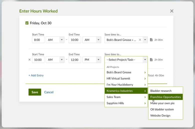Click the Cancel link
Viewport: 195px width, 129px height.
(x=49, y=92)
